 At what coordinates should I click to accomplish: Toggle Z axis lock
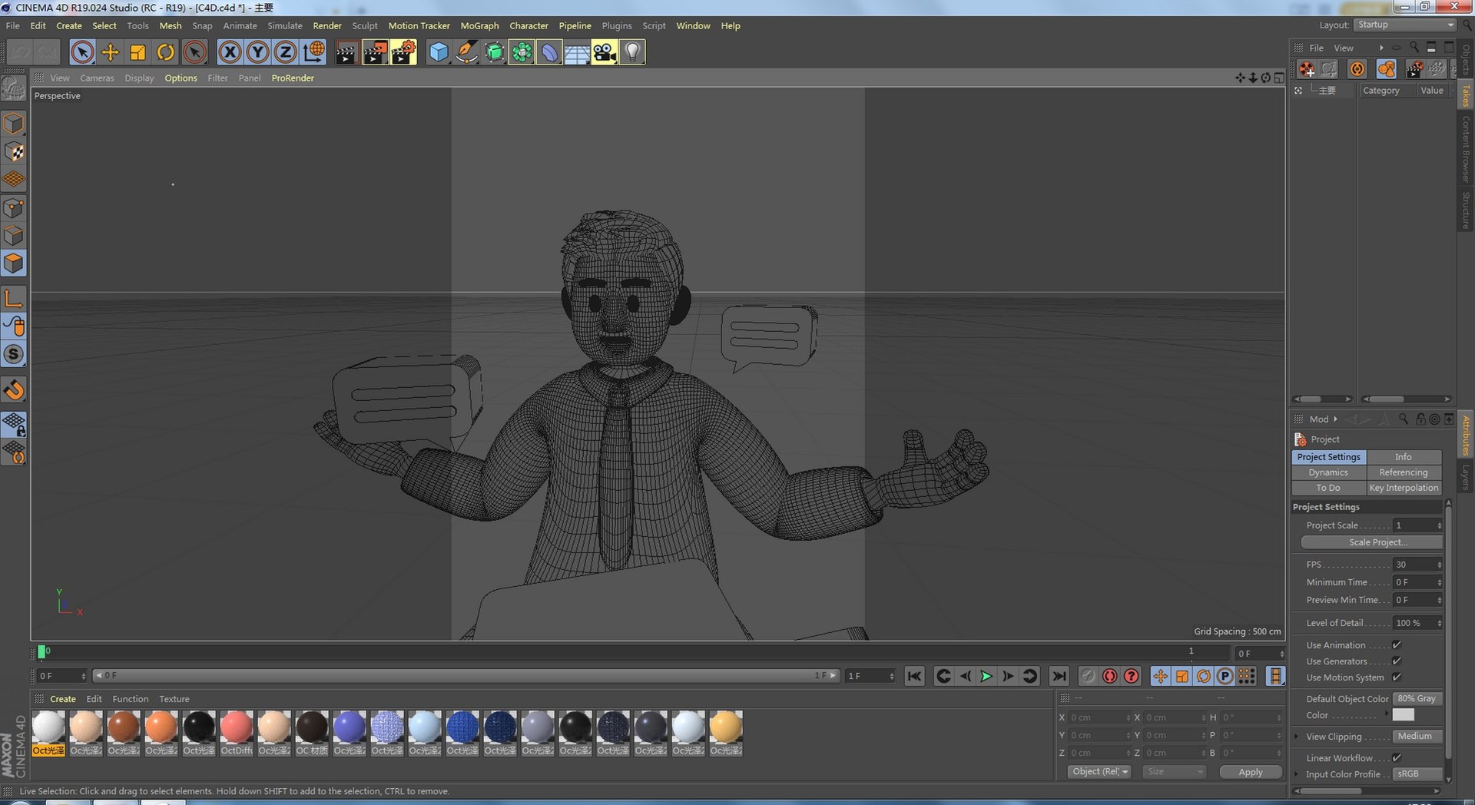tap(285, 52)
